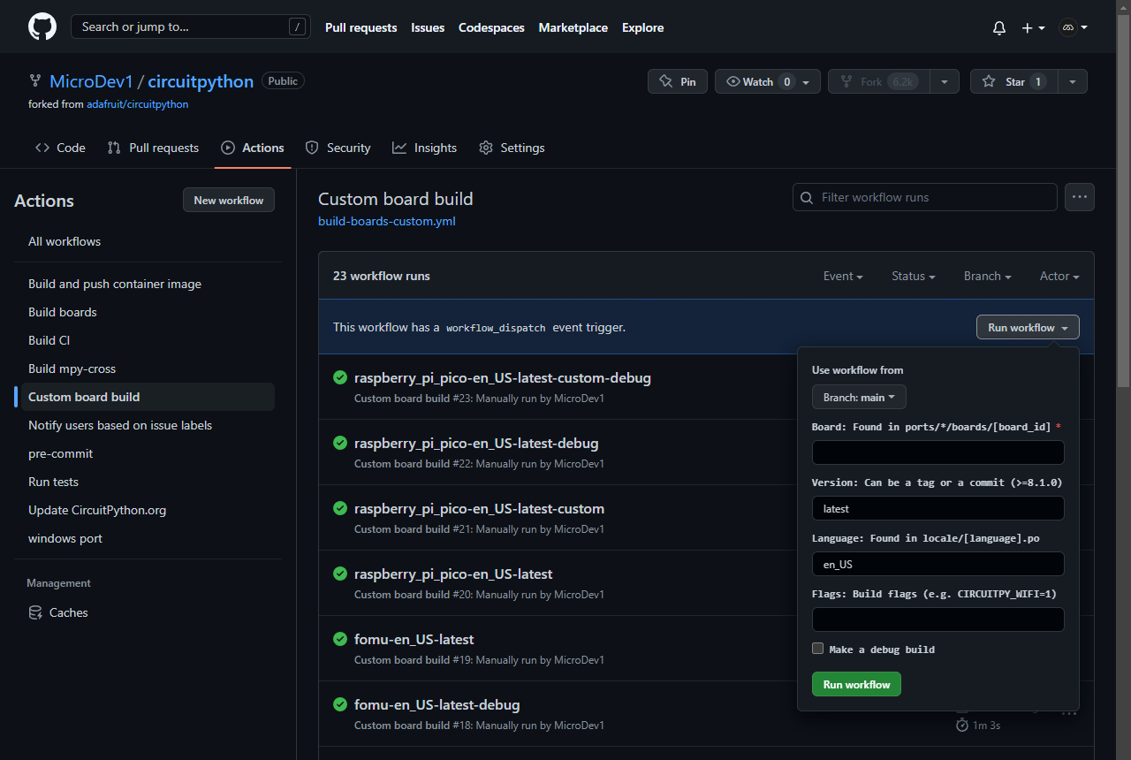1131x760 pixels.
Task: Open Notify users based on issue labels
Action: [x=120, y=425]
